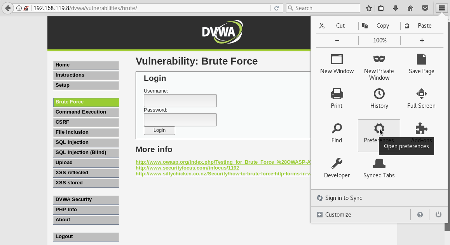Click the Username input field
This screenshot has height=245, width=450.
pos(180,101)
